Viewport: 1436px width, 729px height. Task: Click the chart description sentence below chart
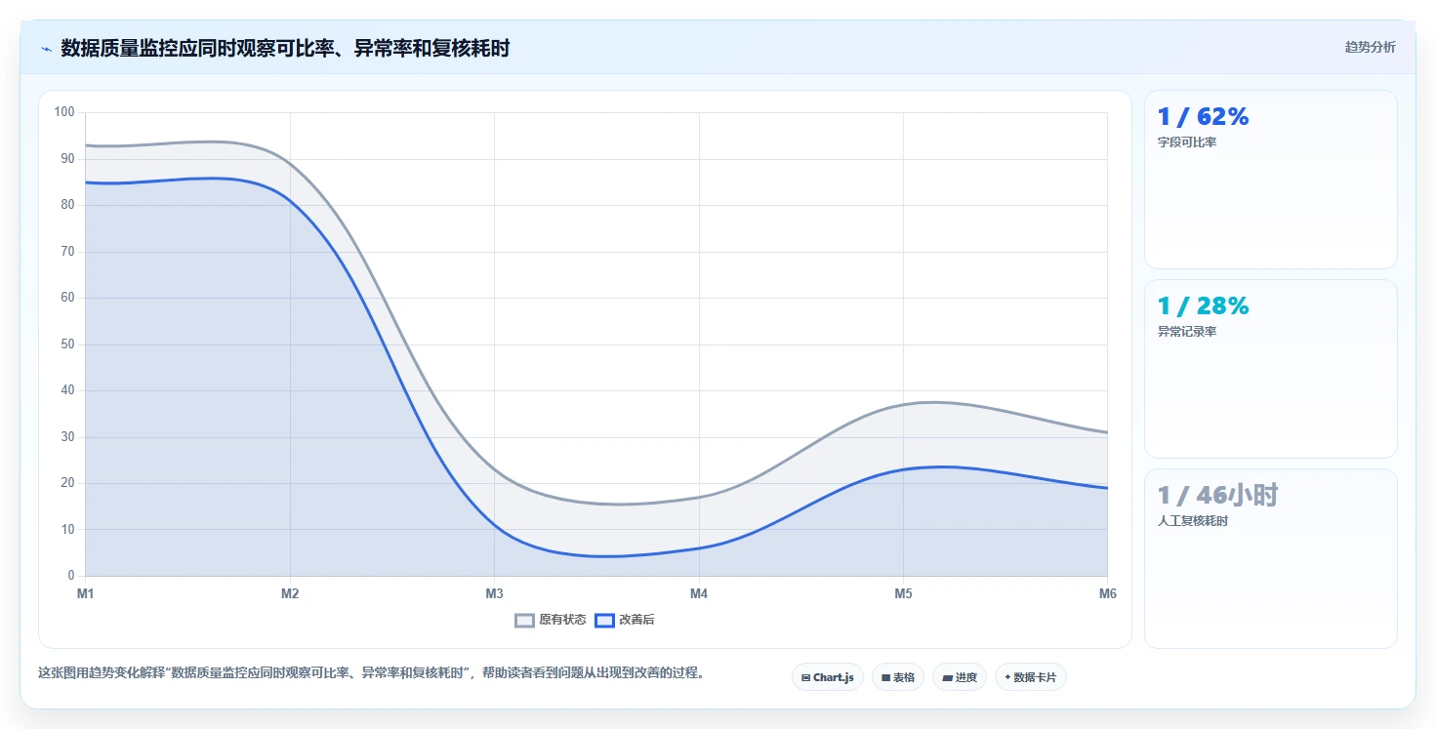click(x=371, y=673)
